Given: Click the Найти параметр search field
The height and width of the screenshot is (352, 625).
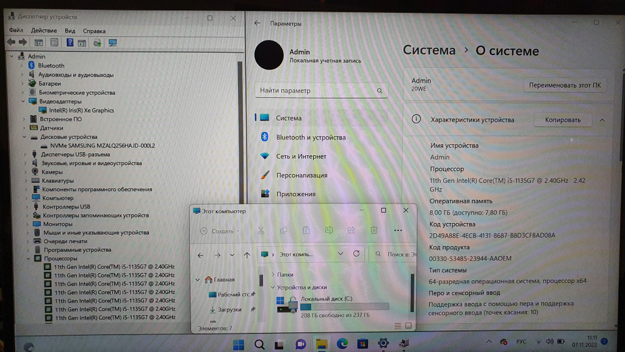Looking at the screenshot, I should coord(321,91).
